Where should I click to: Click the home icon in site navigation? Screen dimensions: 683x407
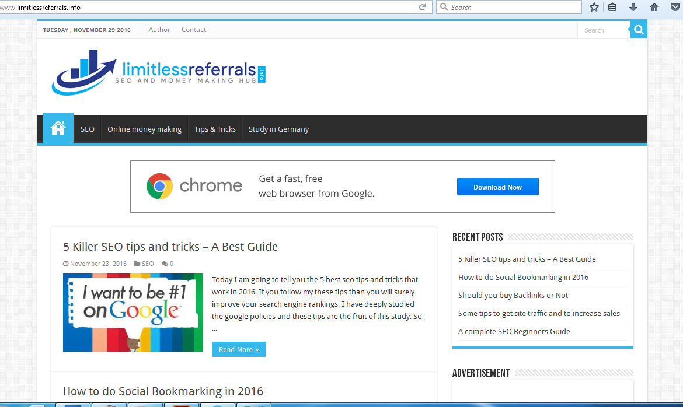coord(58,128)
